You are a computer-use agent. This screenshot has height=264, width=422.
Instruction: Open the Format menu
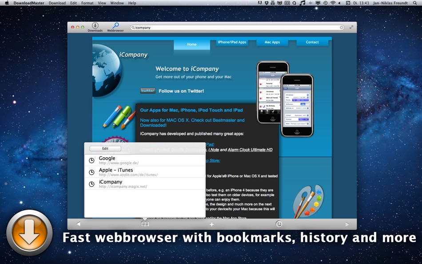(88, 3)
